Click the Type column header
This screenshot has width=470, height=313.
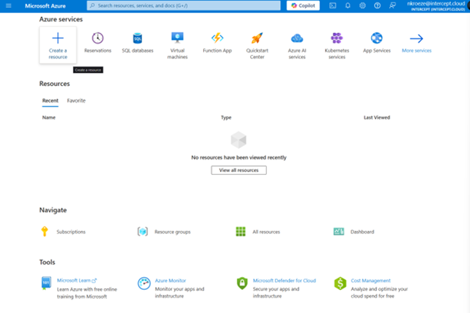[x=226, y=118]
